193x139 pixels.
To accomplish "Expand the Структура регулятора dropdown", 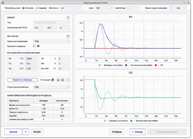I will click(x=52, y=88).
